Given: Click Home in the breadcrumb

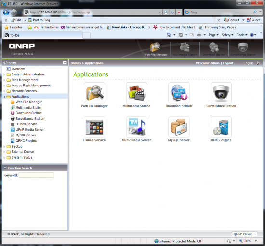Looking at the screenshot, I should click(x=75, y=63).
